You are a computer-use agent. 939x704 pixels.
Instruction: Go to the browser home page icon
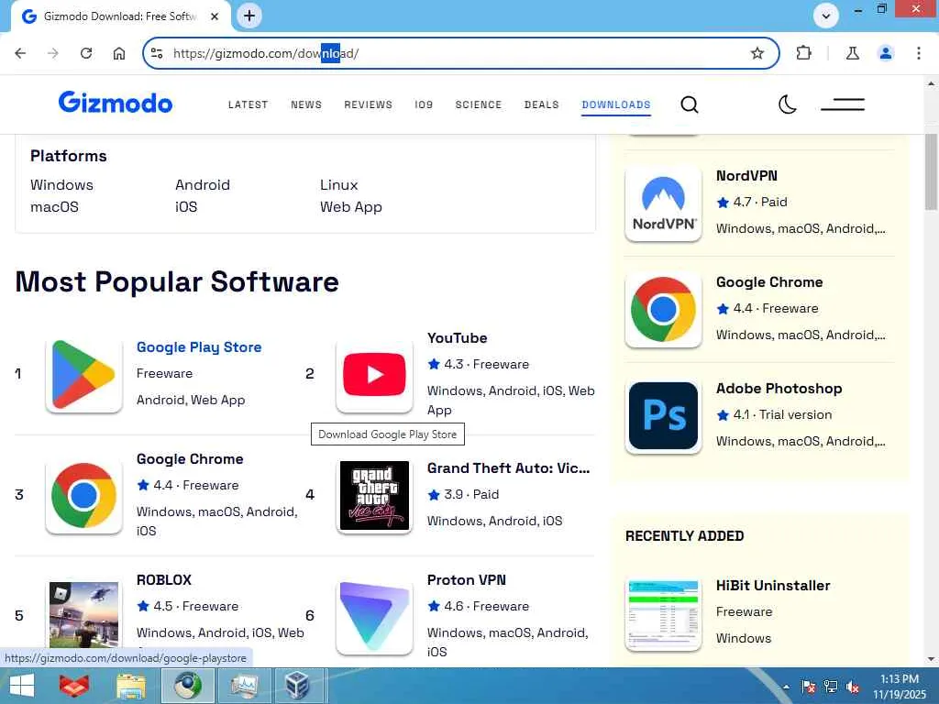point(119,53)
